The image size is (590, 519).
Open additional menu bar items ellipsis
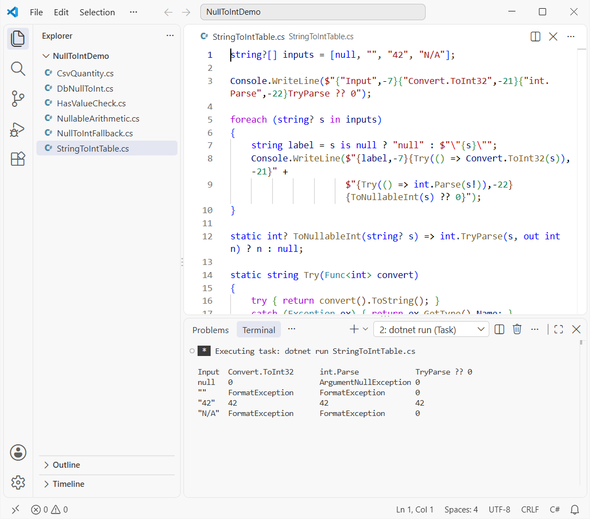coord(133,12)
